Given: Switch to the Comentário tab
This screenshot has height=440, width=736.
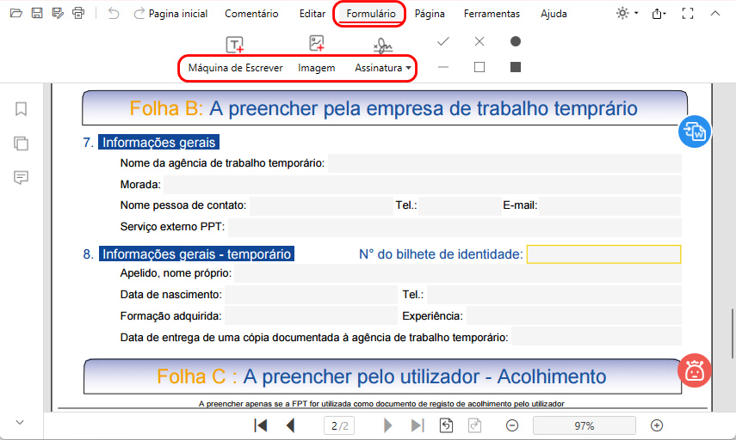Looking at the screenshot, I should 251,14.
